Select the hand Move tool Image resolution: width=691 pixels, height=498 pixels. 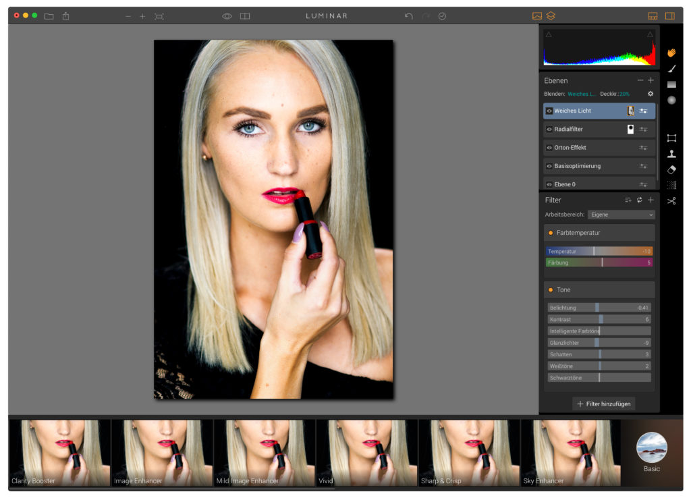[x=671, y=53]
